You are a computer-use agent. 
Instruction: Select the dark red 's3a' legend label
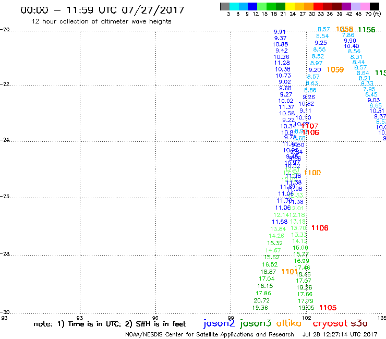tap(359, 323)
